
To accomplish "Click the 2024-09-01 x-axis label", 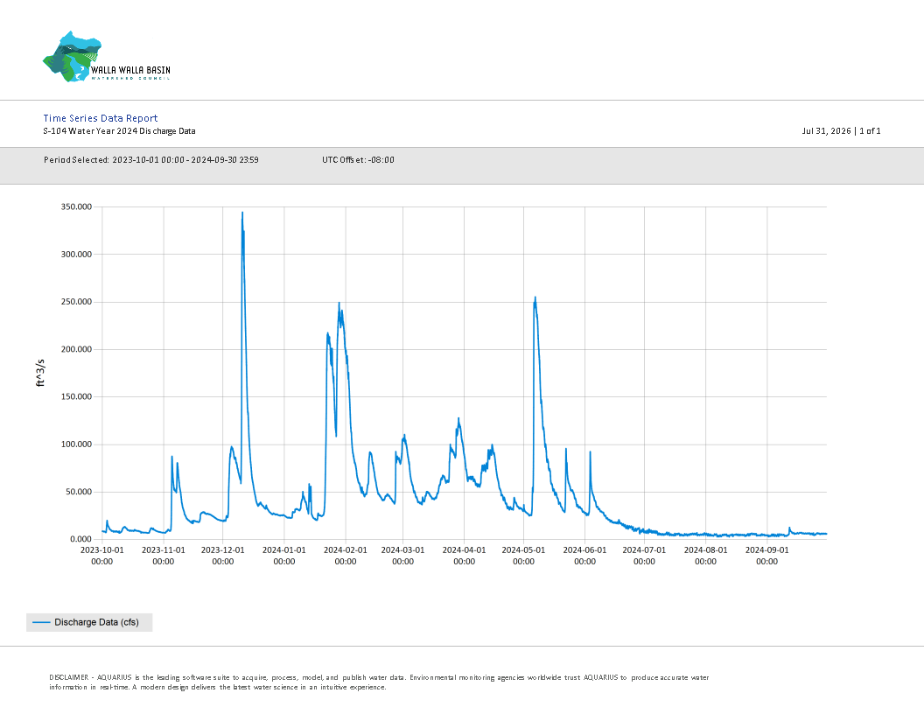I will 766,556.
